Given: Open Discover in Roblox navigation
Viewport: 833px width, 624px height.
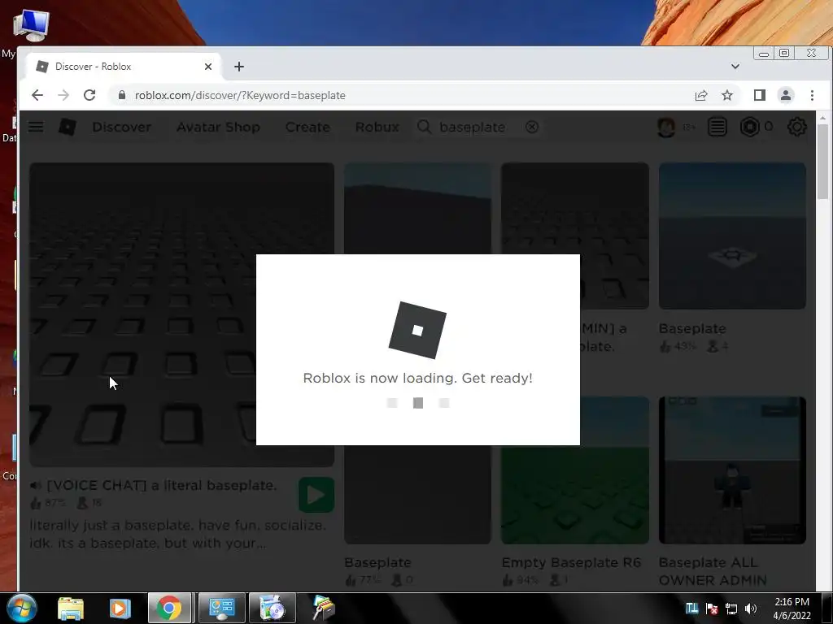Looking at the screenshot, I should 122,127.
